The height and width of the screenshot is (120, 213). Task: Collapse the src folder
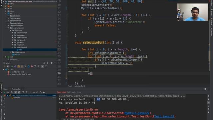(x=6, y=13)
